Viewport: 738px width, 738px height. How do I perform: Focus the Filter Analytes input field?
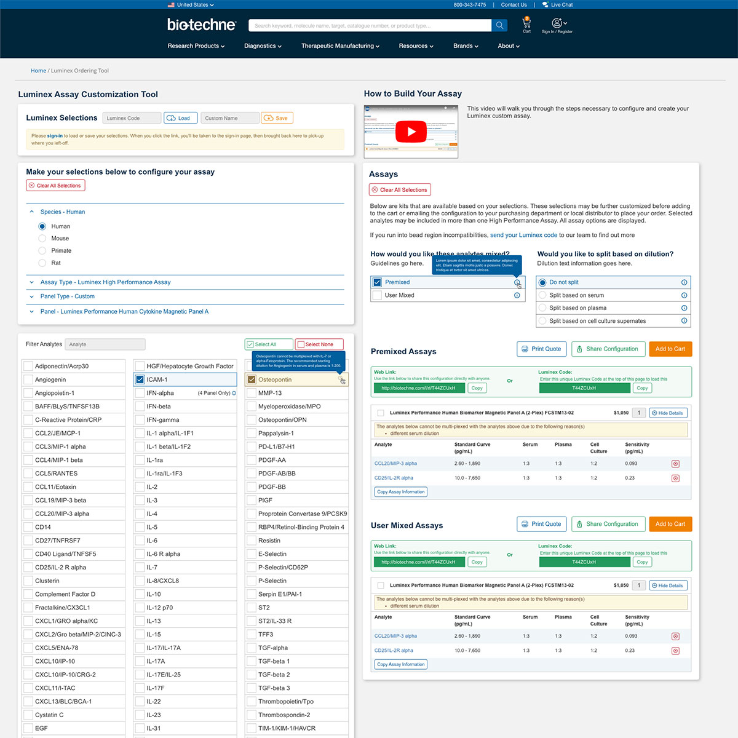[105, 344]
